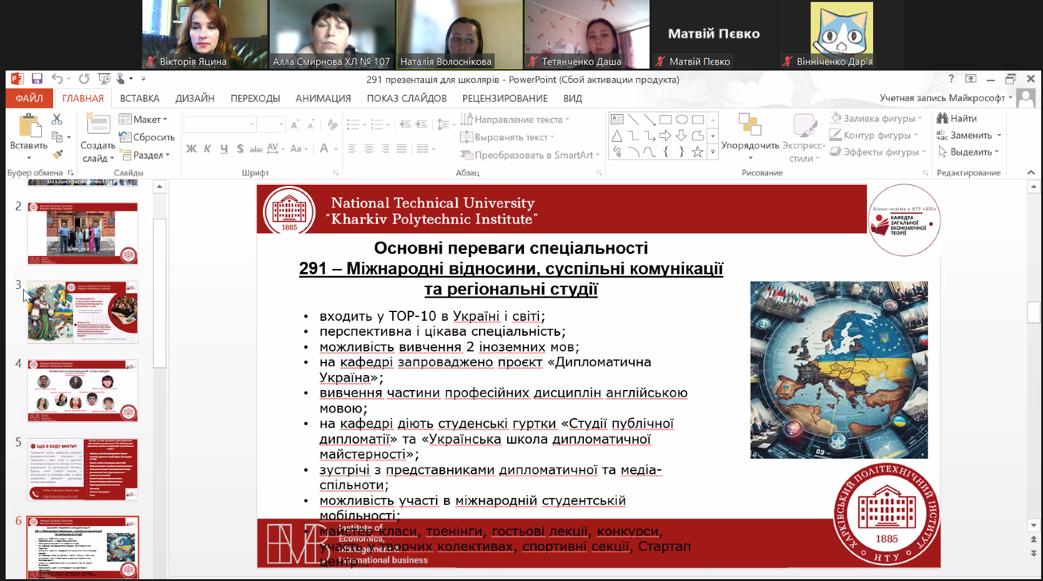Toggle bold formatting (Ж)
1043x581 pixels.
pyautogui.click(x=191, y=149)
